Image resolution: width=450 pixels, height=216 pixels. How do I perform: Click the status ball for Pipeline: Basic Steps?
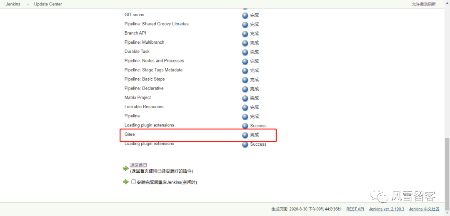(245, 79)
